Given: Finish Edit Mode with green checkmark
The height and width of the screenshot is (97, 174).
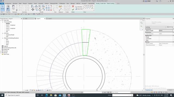Looking at the screenshot, I should 73,10.
